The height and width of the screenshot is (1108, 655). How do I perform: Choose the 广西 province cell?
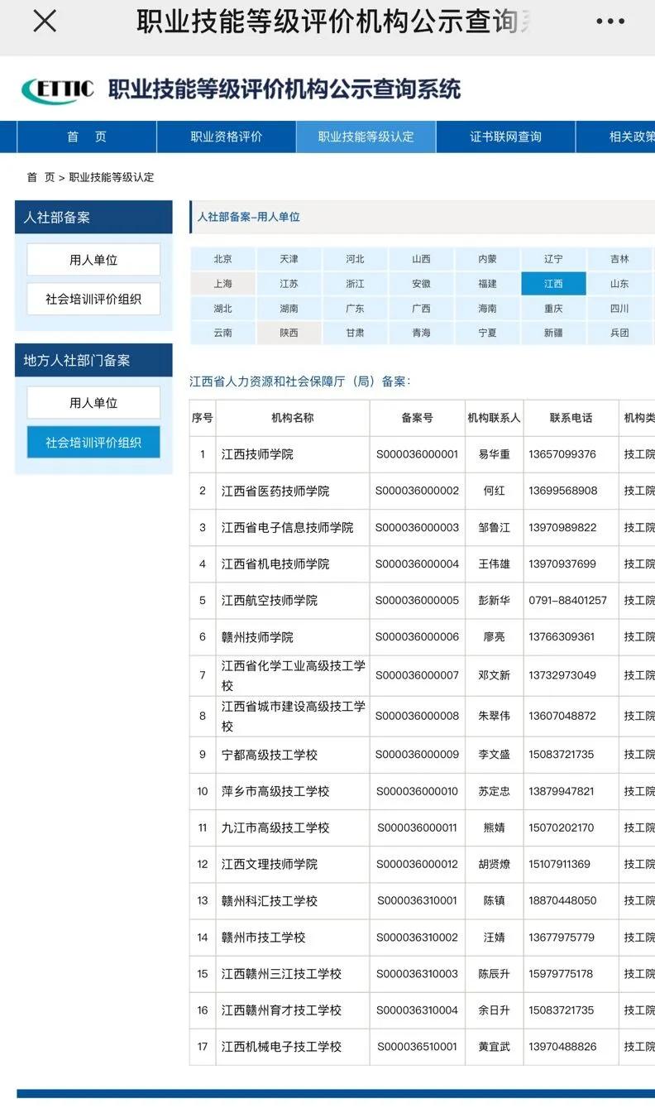pos(422,309)
